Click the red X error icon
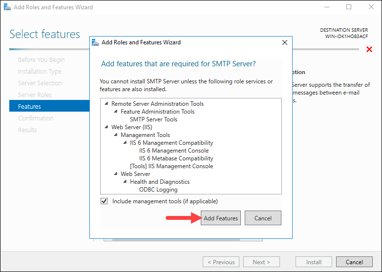Screen dimensions: 382x272 369,49
